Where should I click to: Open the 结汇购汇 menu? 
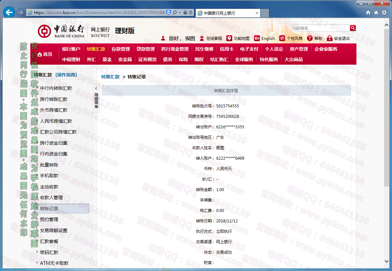[219, 59]
